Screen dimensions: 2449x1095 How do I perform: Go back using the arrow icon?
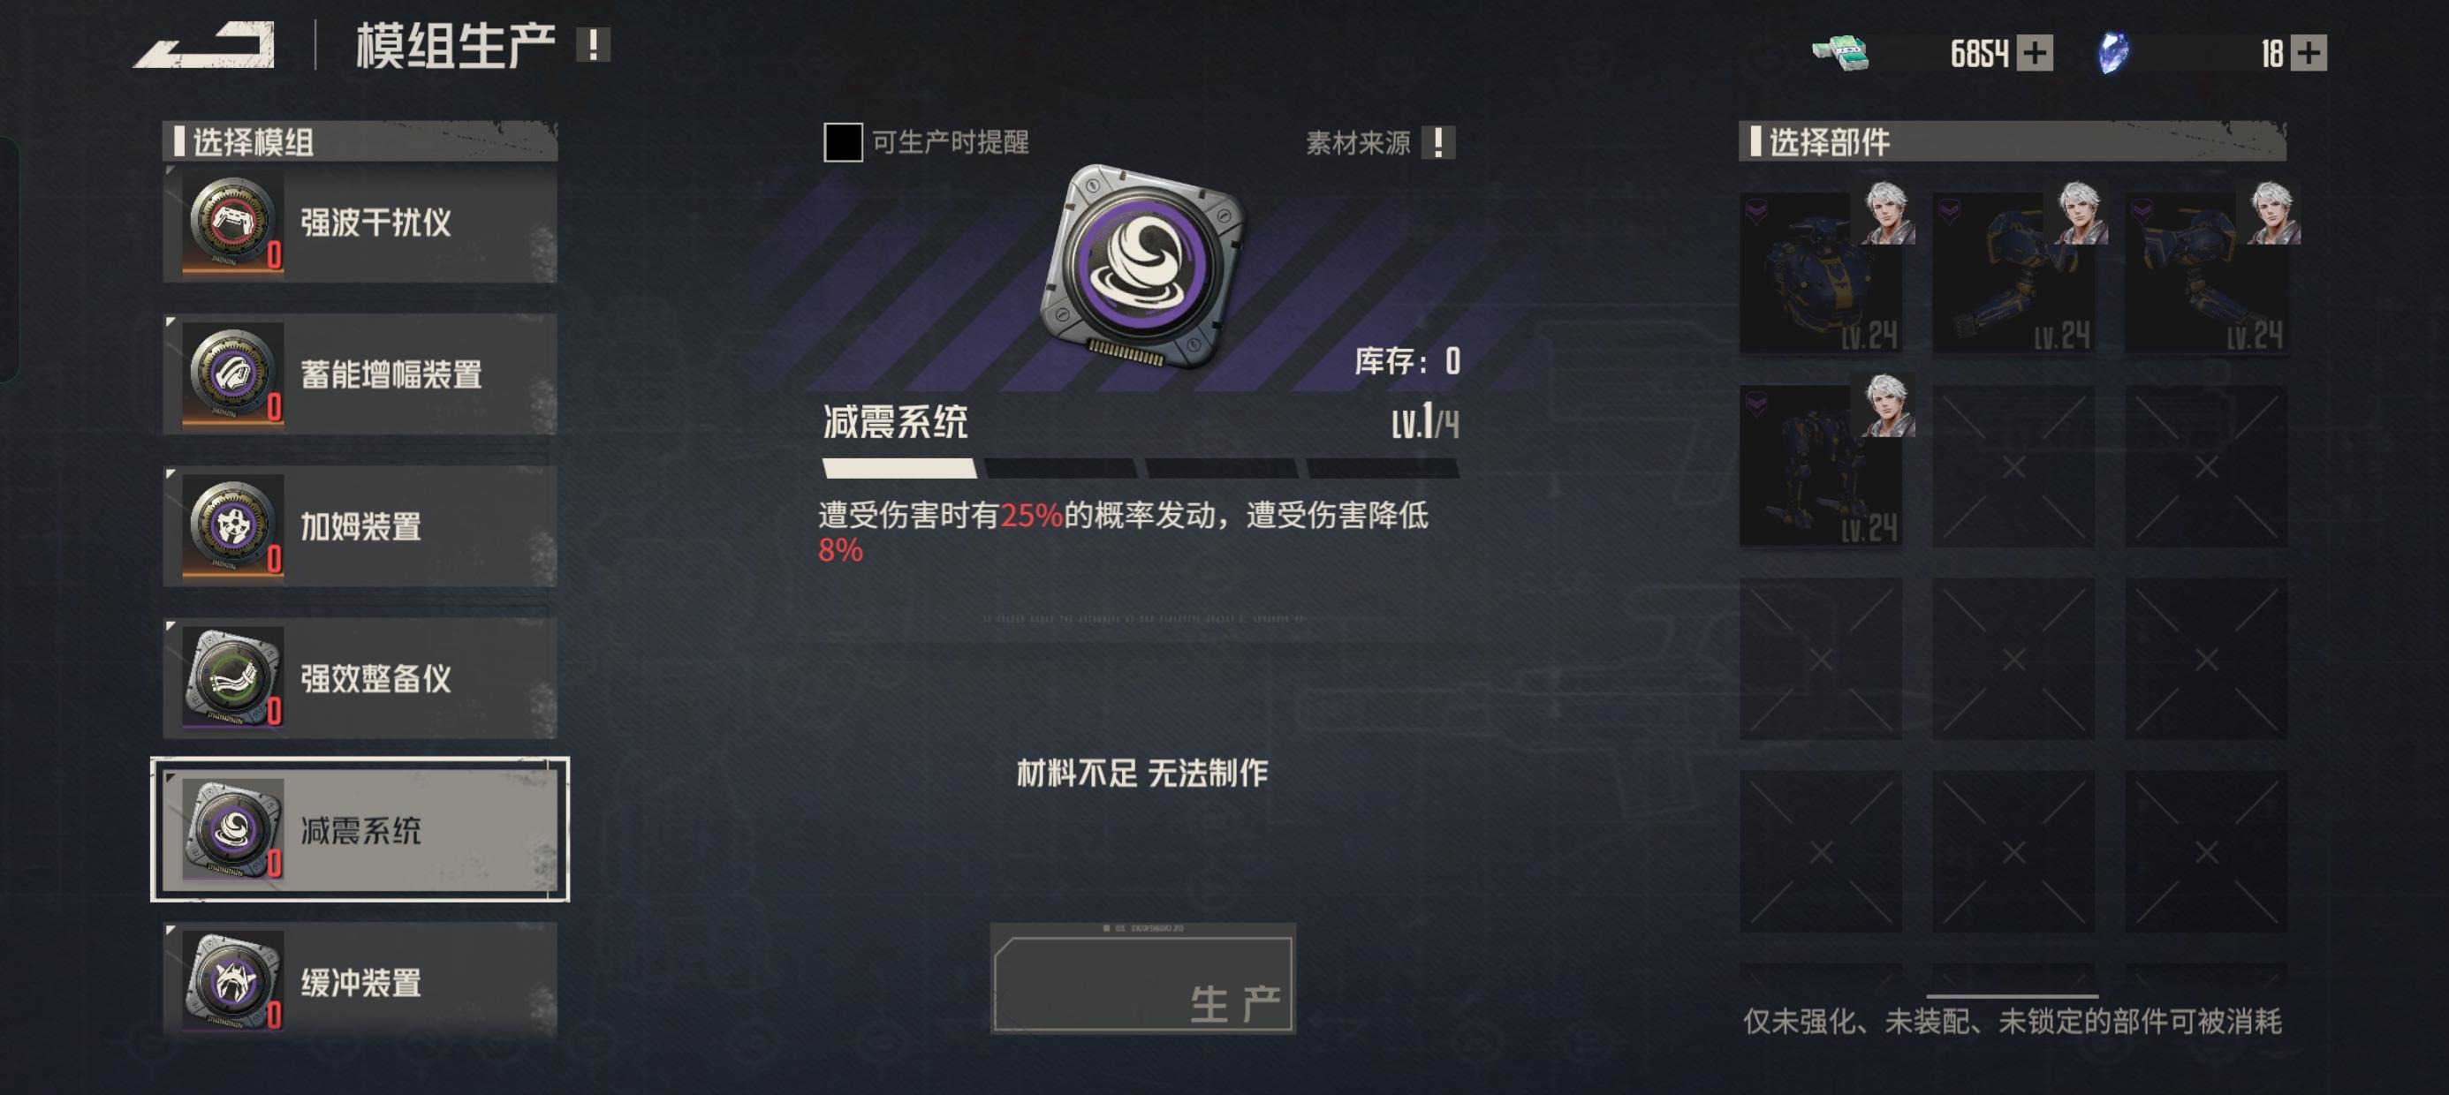(203, 45)
